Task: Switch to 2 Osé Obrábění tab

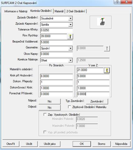Action: pyautogui.click(x=76, y=11)
